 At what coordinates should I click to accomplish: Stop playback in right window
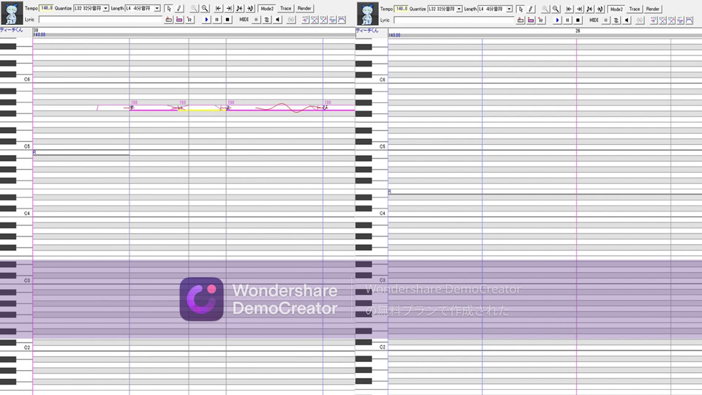(578, 20)
